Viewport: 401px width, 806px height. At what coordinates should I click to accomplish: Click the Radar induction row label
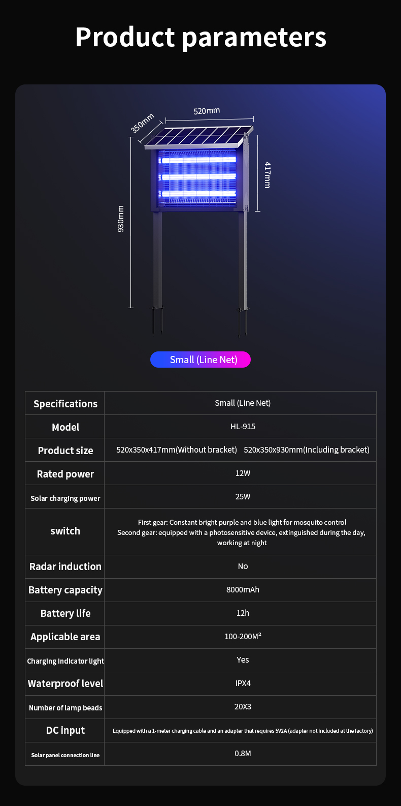pyautogui.click(x=65, y=566)
